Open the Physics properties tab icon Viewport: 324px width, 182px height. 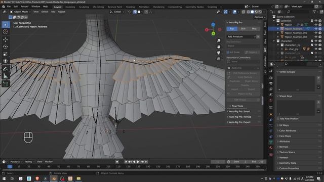tap(271, 131)
